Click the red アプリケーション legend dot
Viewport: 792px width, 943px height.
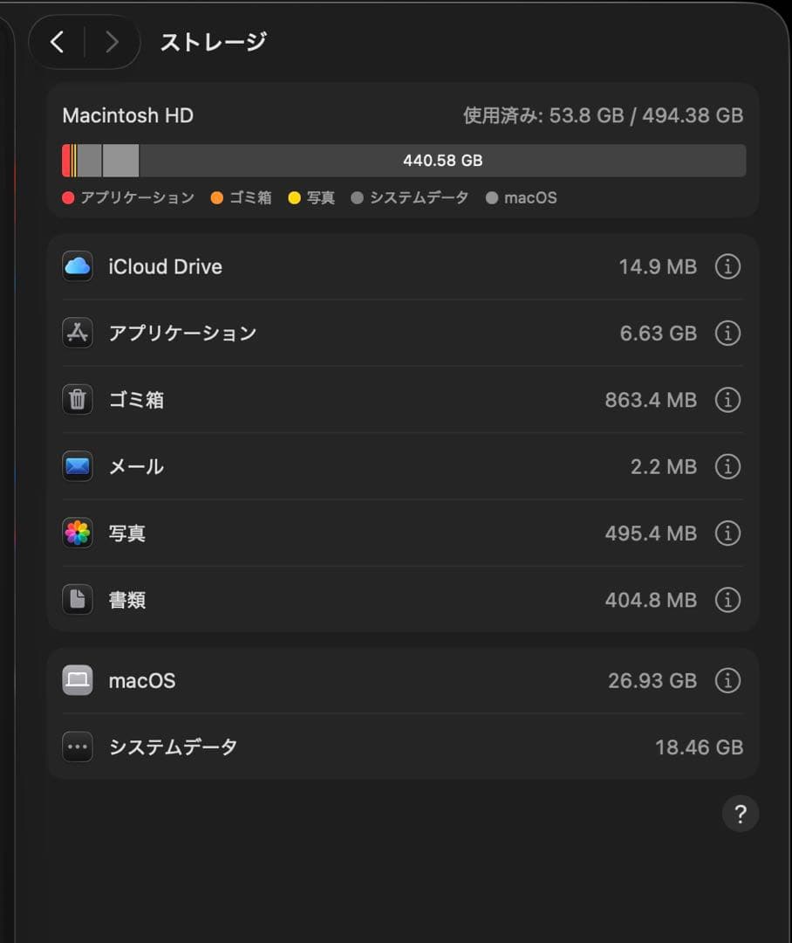coord(67,198)
